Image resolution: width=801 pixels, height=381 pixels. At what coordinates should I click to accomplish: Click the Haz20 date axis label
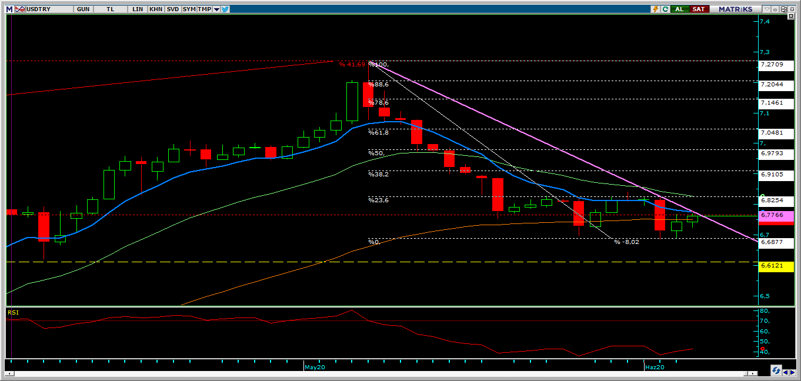tap(655, 367)
